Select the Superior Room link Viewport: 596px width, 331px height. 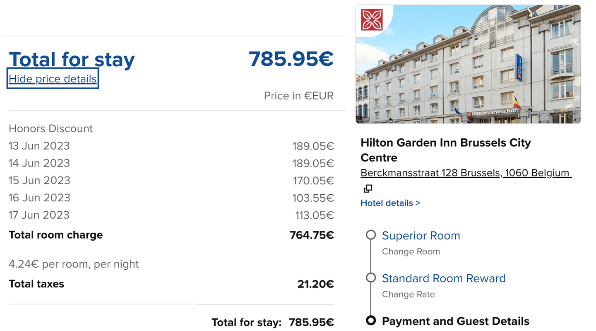pyautogui.click(x=421, y=235)
